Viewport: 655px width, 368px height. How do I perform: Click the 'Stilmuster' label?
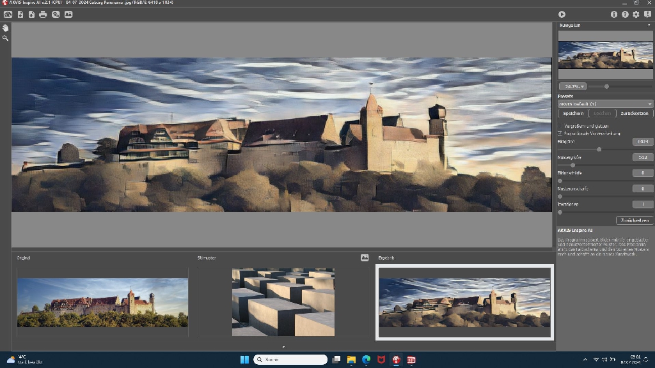[207, 258]
